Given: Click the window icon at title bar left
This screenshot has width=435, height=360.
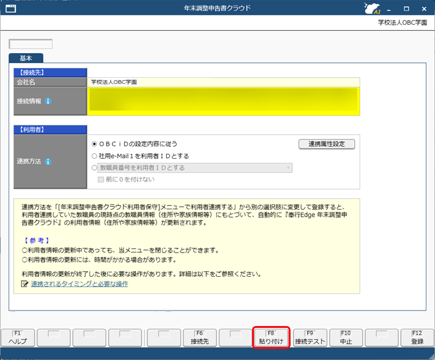Looking at the screenshot, I should [x=11, y=8].
